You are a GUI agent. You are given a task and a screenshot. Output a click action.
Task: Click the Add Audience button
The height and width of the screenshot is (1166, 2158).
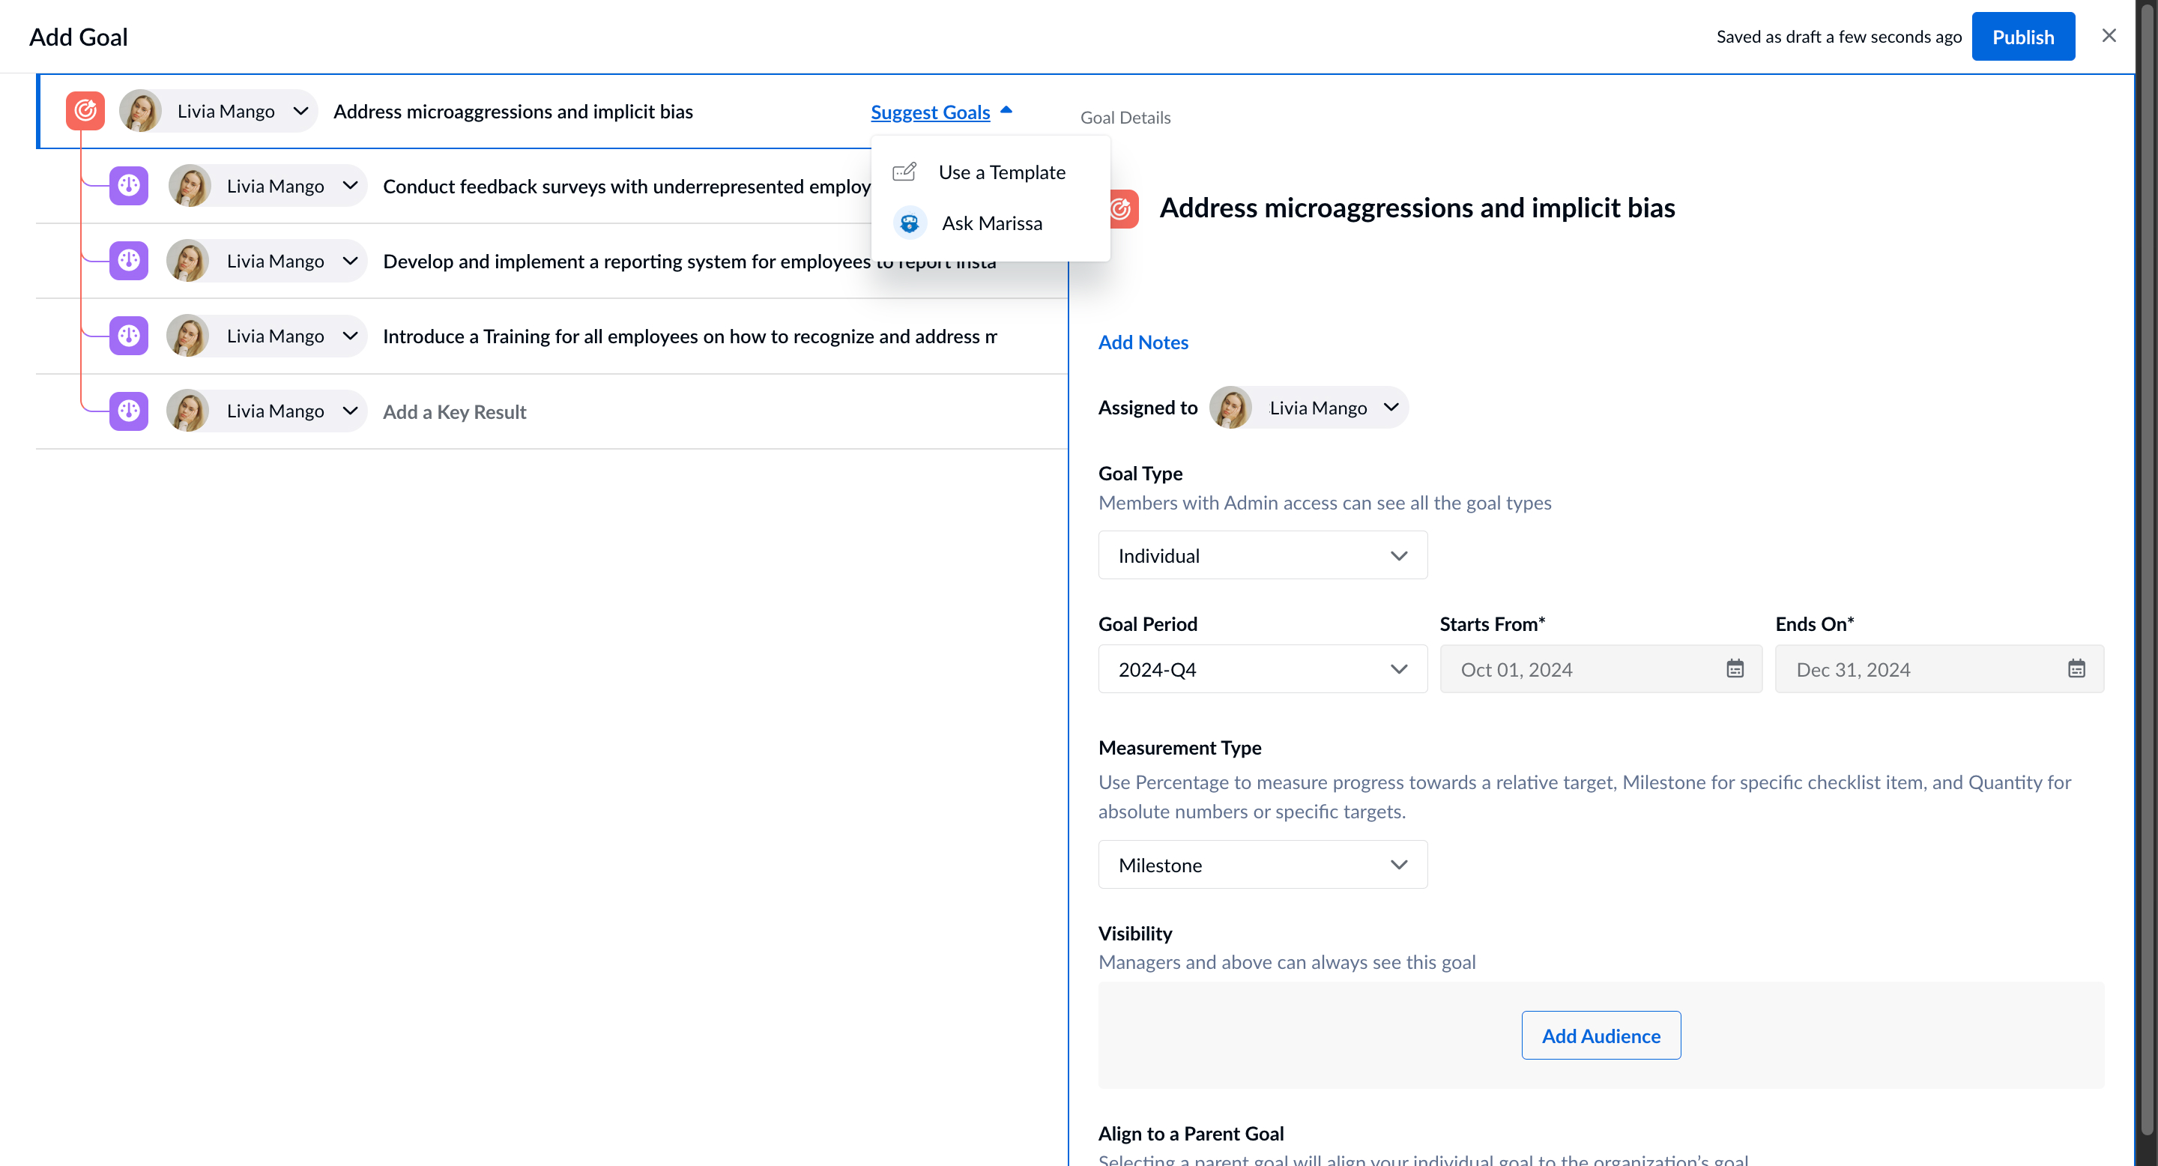tap(1600, 1036)
